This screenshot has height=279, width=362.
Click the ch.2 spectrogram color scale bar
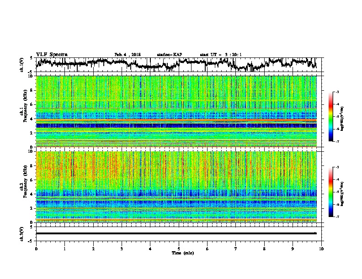click(x=330, y=192)
